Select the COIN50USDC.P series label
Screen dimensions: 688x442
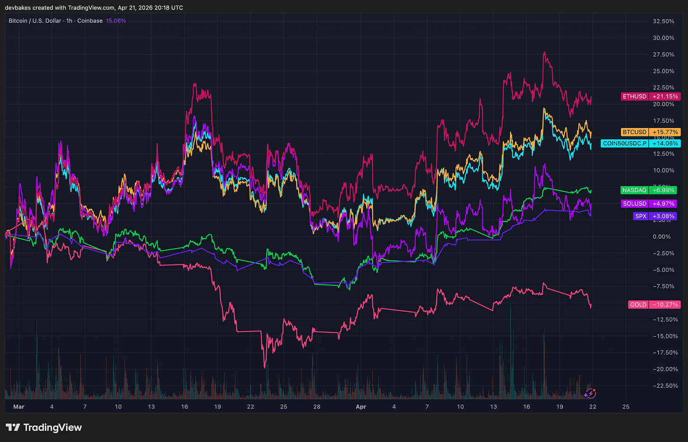pos(624,144)
